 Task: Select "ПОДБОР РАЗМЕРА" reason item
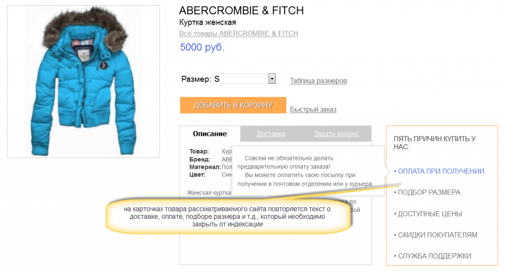click(x=429, y=193)
